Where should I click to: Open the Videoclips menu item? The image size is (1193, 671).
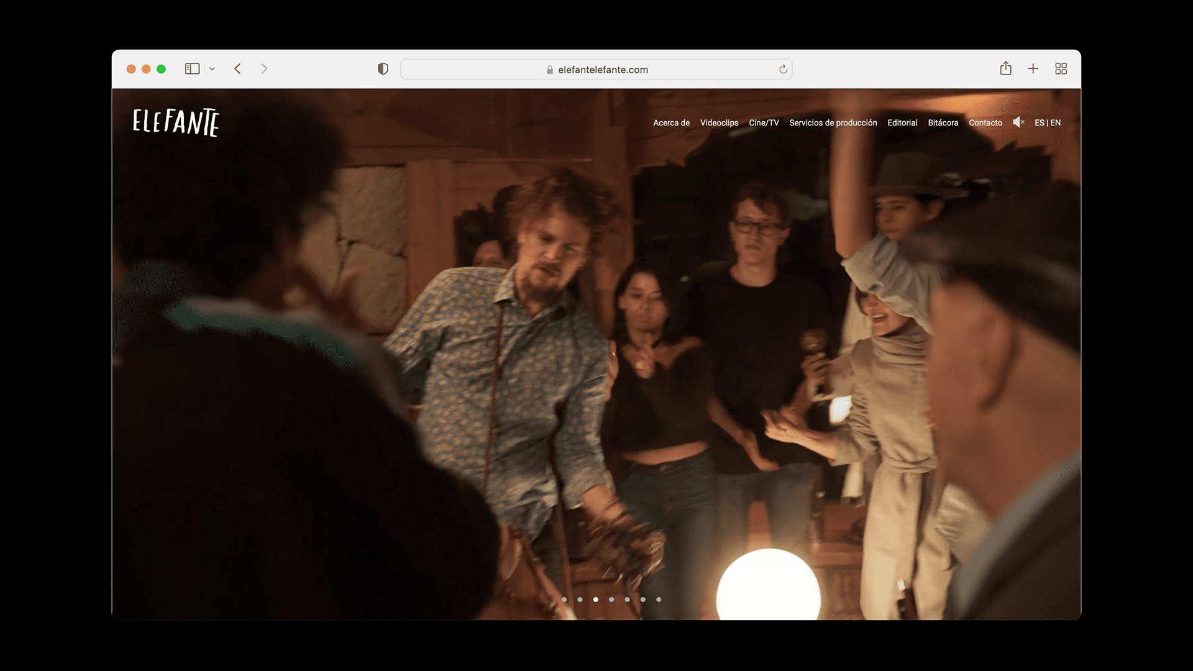[719, 123]
